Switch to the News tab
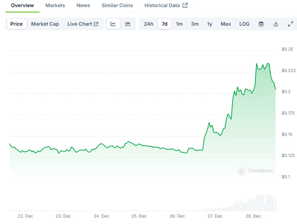The width and height of the screenshot is (297, 224). (83, 5)
